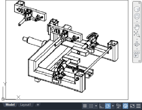Activate the Zoom Extents tool
Image resolution: width=142 pixels, height=110 pixels.
[137, 34]
